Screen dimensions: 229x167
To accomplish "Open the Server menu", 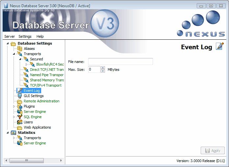I will point(10,36).
